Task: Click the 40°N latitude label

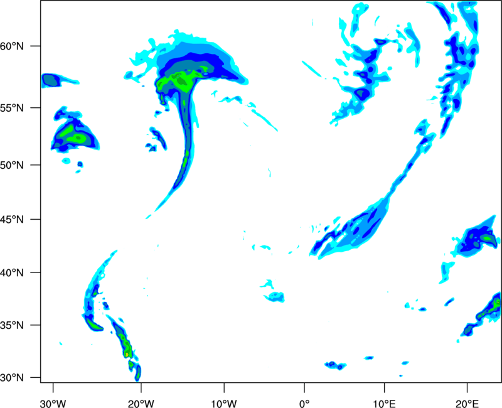Action: (x=12, y=273)
